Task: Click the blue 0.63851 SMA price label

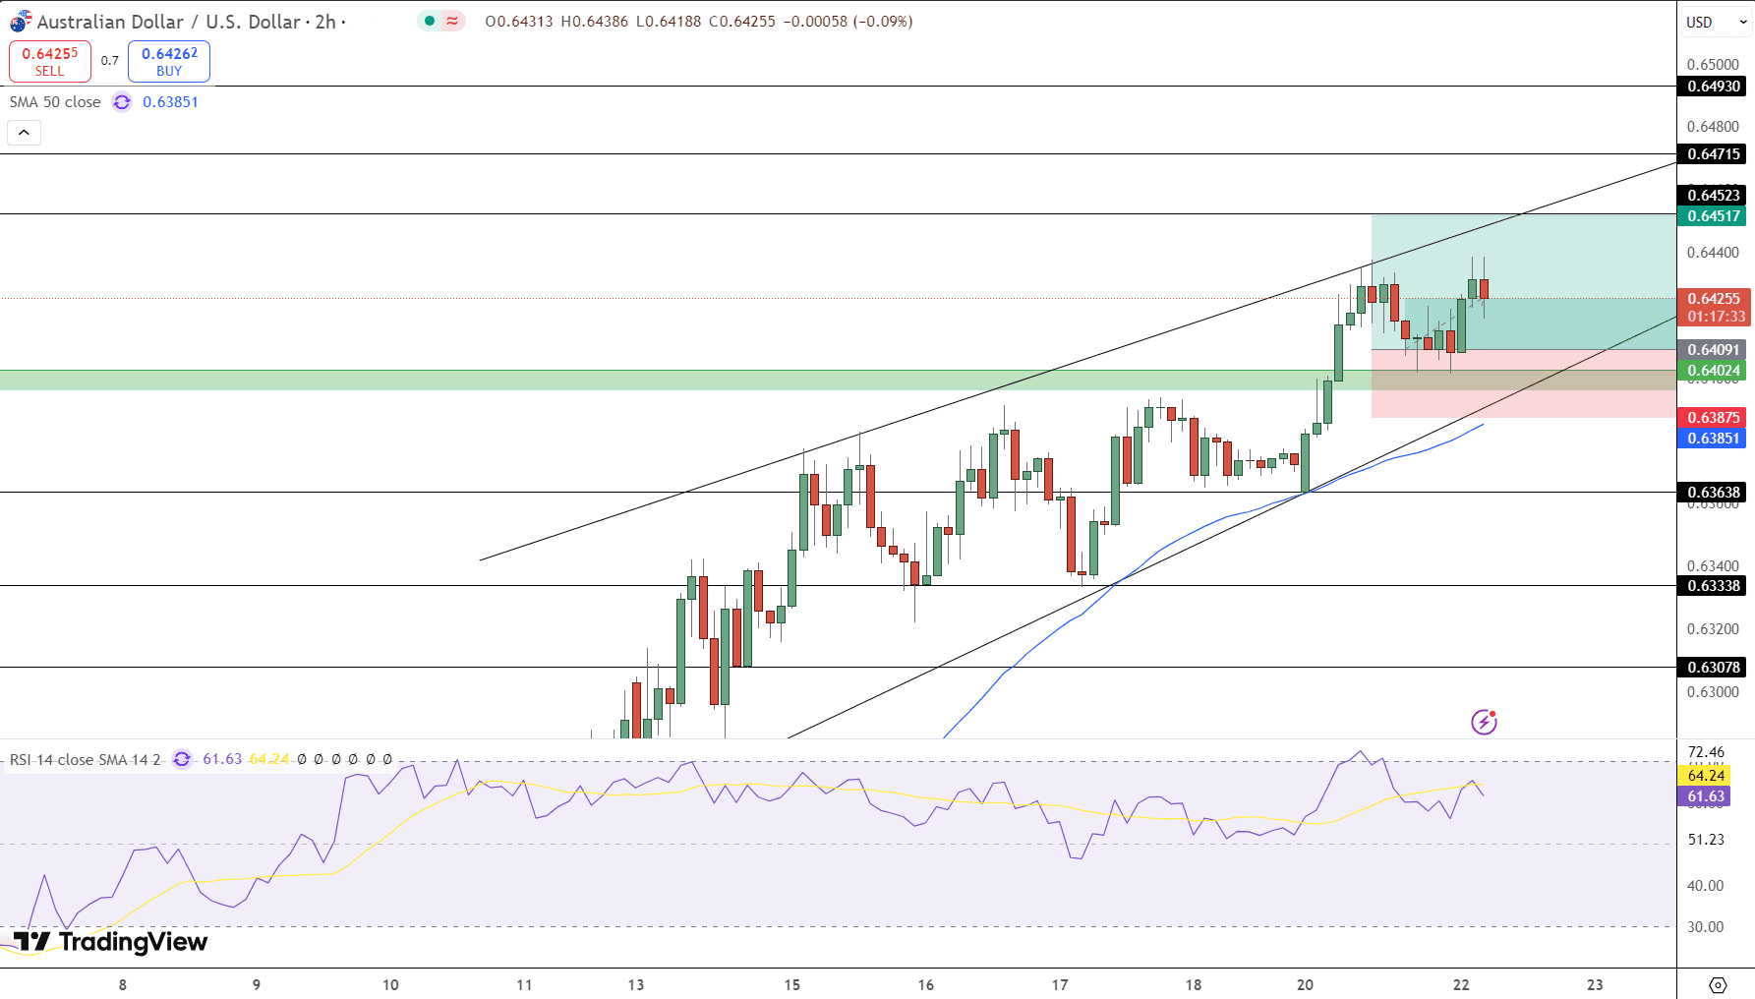Action: 1714,439
